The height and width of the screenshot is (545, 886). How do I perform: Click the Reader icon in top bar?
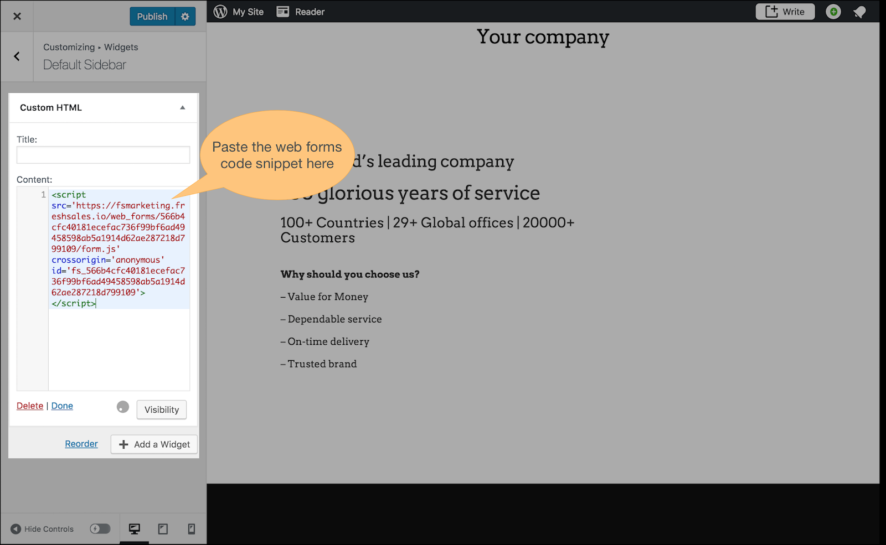point(283,12)
